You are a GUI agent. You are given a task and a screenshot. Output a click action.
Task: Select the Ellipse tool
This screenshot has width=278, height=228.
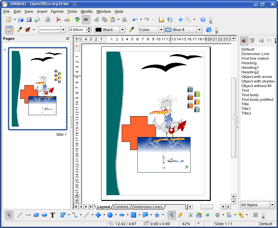click(44, 215)
